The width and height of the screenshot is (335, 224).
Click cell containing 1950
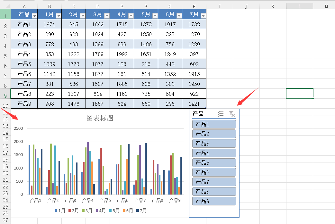pyautogui.click(x=194, y=84)
